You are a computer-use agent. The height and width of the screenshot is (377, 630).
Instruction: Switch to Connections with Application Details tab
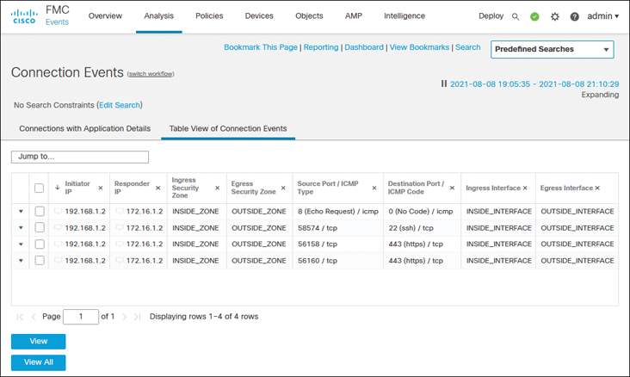tap(84, 128)
